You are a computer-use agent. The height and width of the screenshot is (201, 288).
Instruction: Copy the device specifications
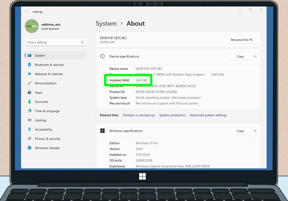coord(240,57)
